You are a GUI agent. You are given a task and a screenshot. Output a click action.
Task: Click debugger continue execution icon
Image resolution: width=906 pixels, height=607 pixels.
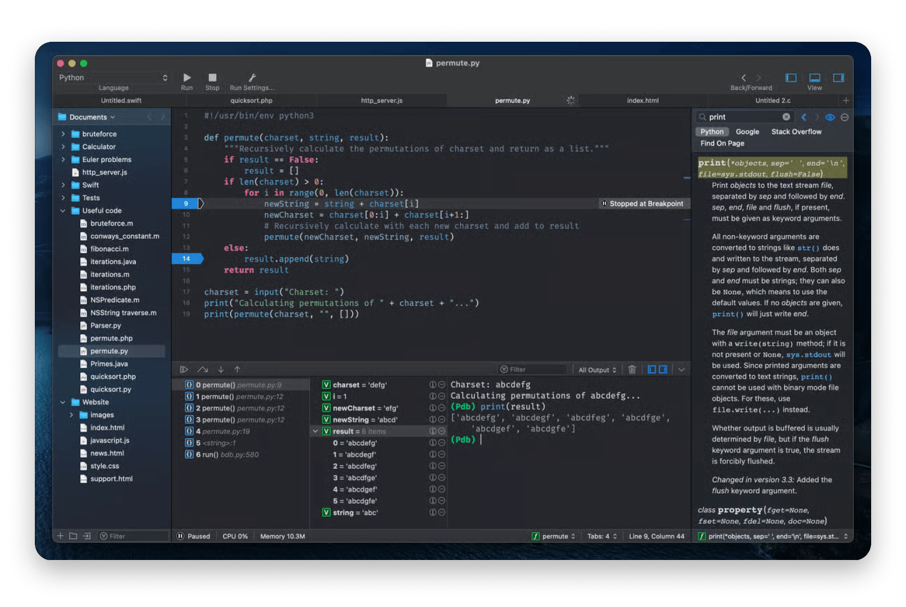pyautogui.click(x=184, y=369)
